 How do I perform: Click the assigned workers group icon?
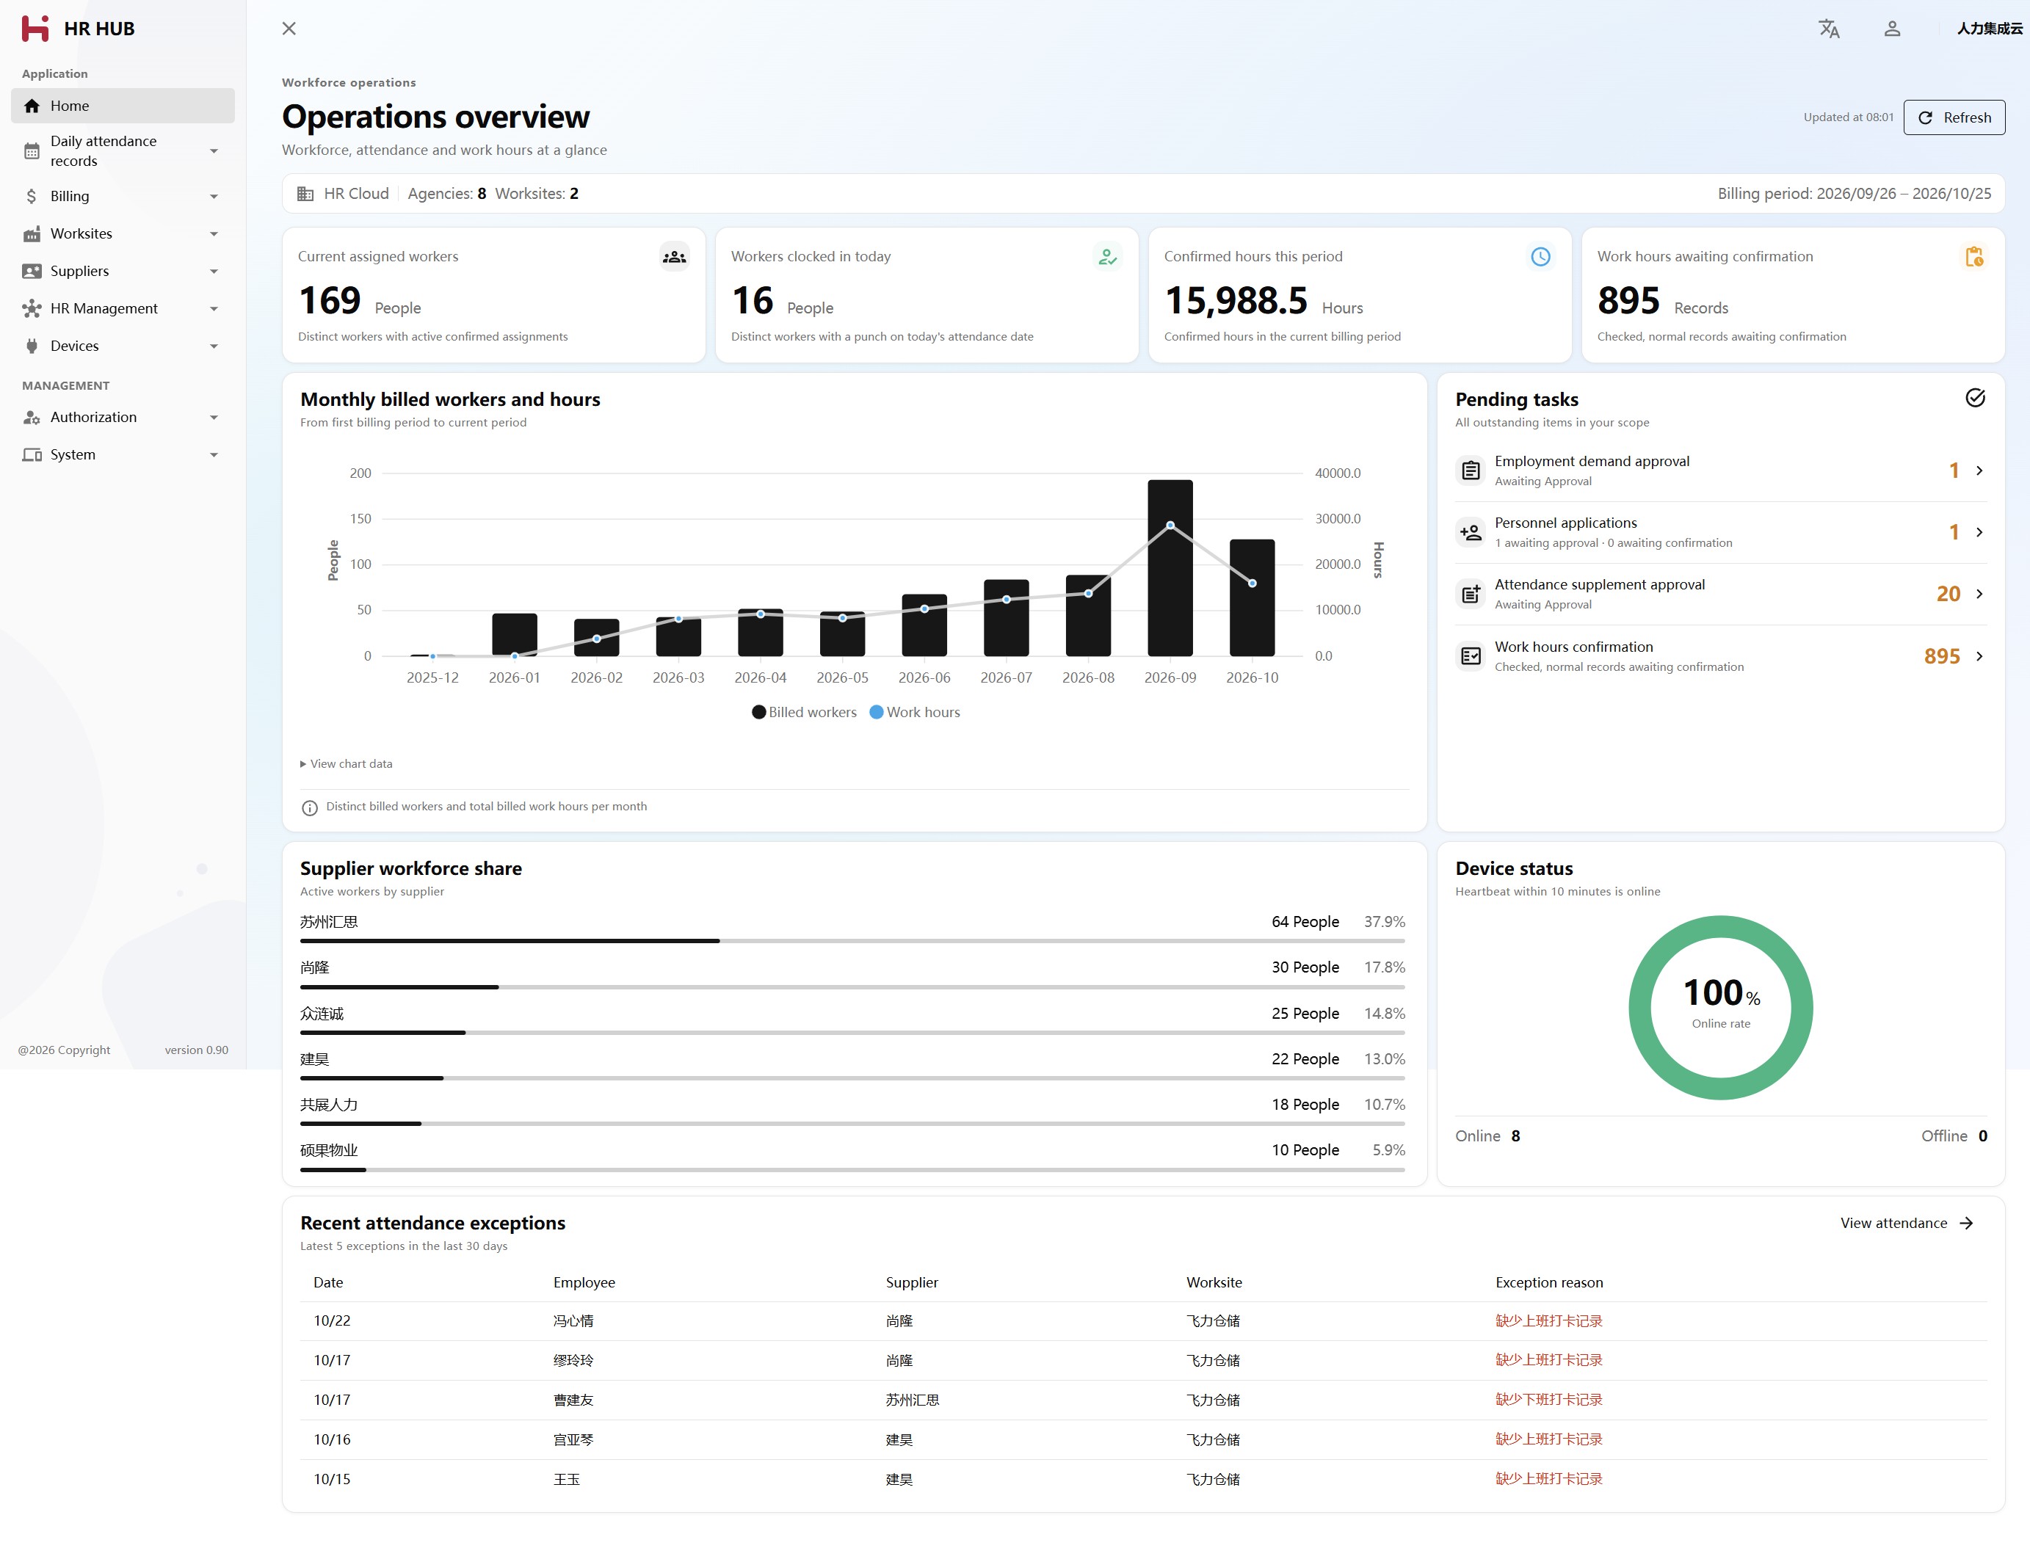[x=675, y=257]
